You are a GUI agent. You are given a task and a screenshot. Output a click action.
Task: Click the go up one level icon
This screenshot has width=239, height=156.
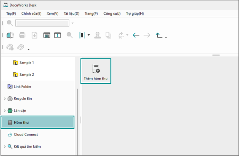click(159, 35)
